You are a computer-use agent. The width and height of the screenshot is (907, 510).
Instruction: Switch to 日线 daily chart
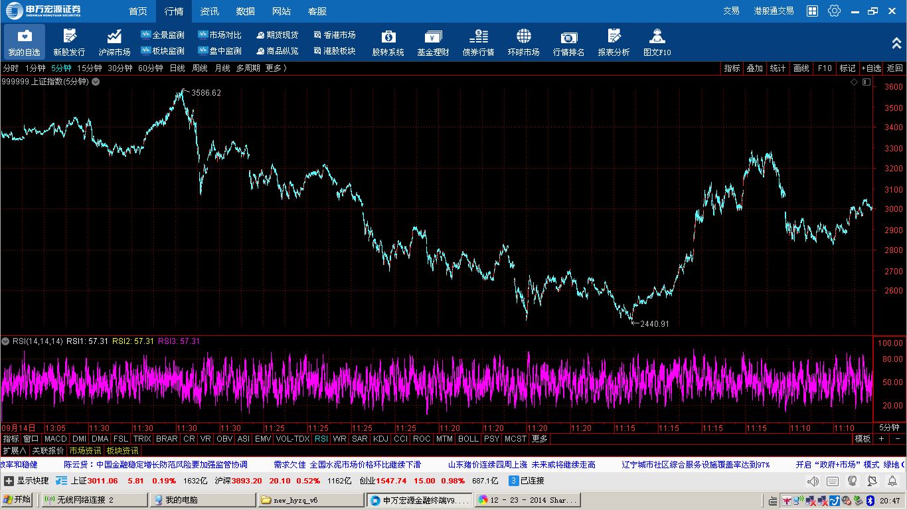click(177, 68)
